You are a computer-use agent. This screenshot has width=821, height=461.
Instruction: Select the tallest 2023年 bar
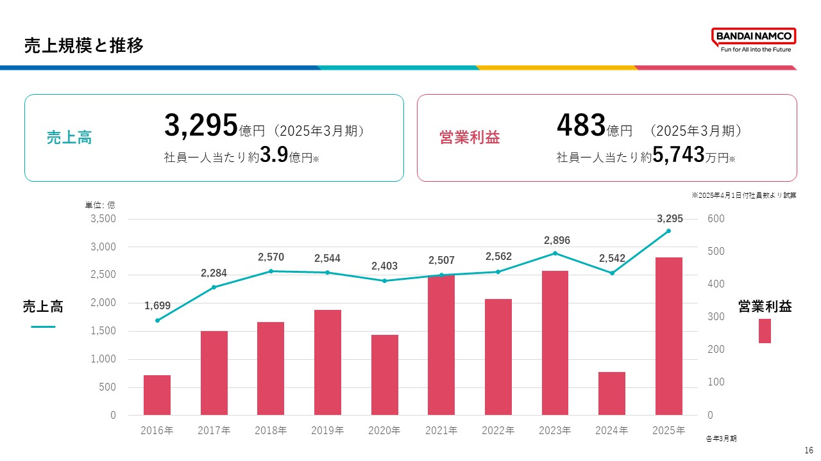point(556,343)
